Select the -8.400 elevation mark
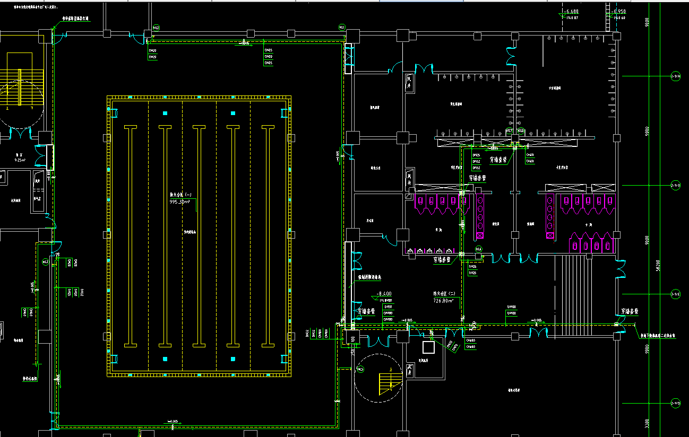This screenshot has height=437, width=689. click(384, 293)
